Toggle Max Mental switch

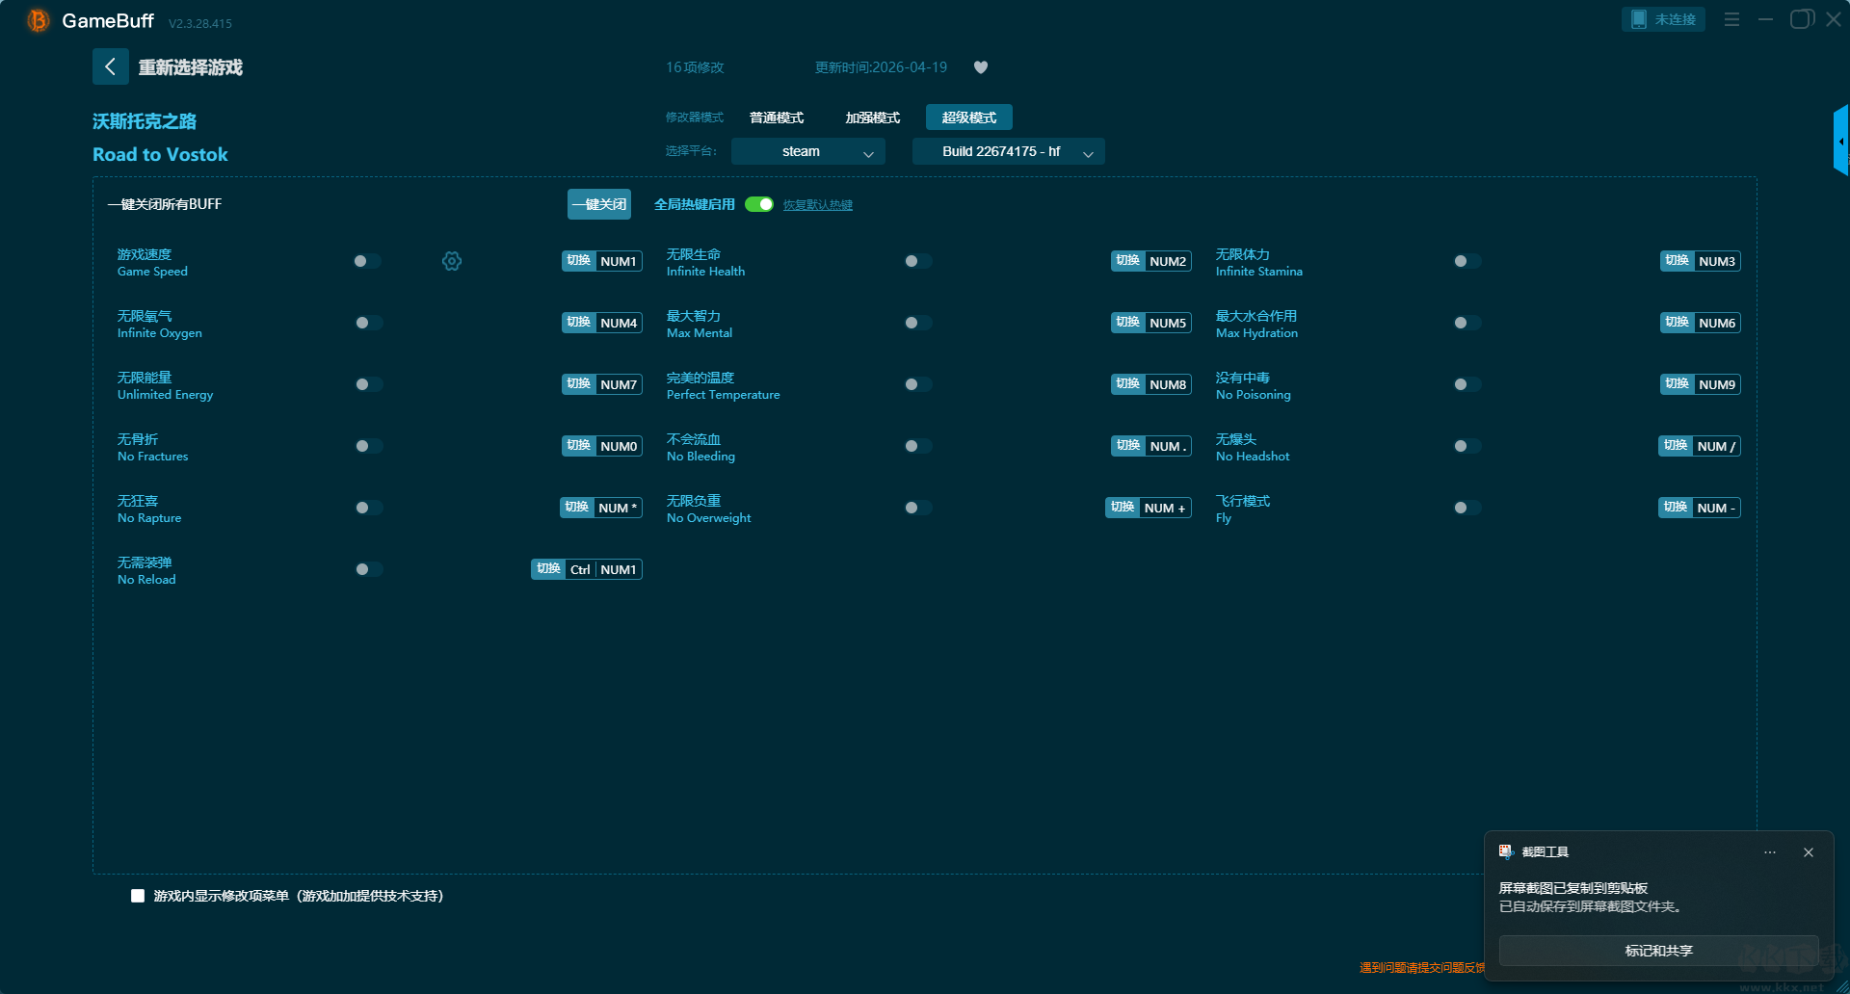point(918,323)
